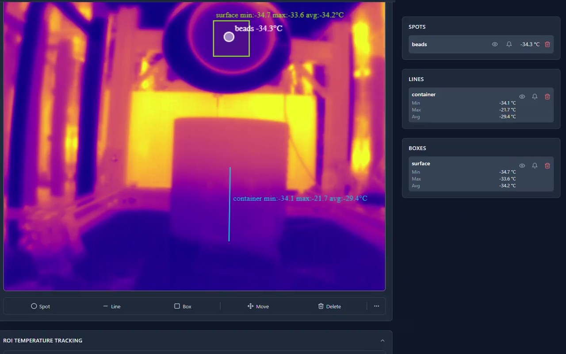Click the surface min/max/avg label on image

tap(280, 15)
